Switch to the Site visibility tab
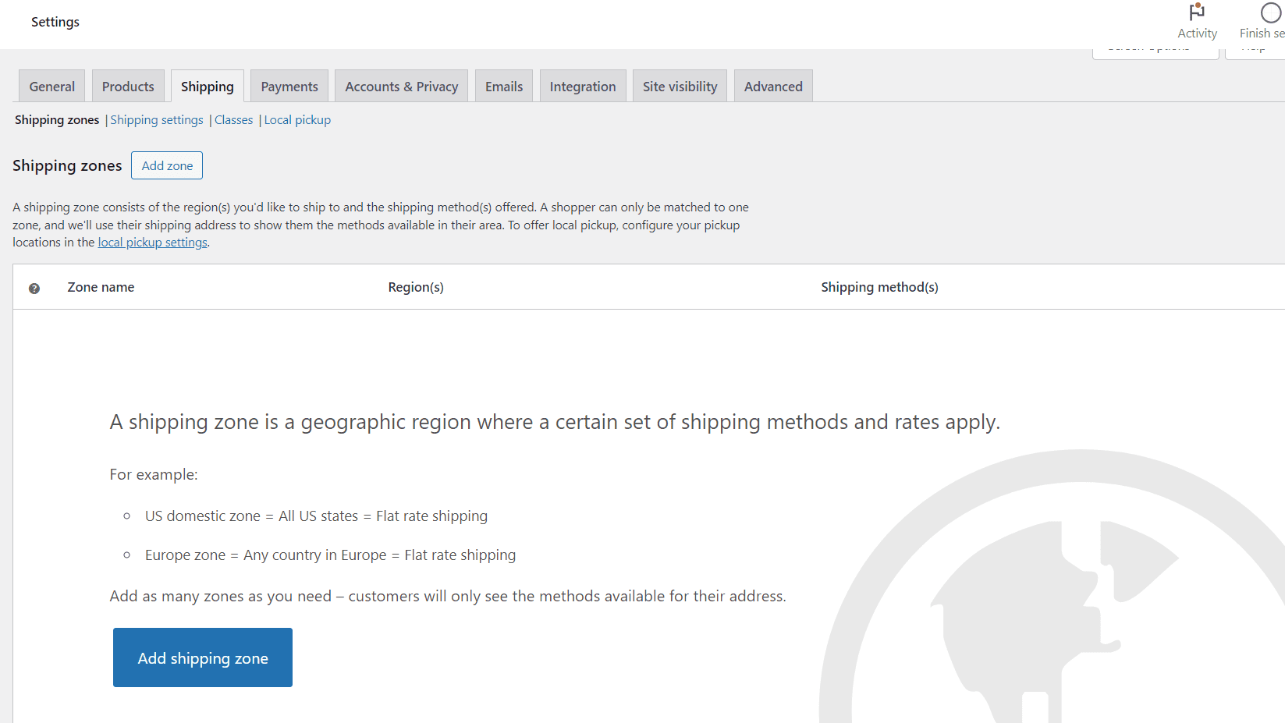 679,86
